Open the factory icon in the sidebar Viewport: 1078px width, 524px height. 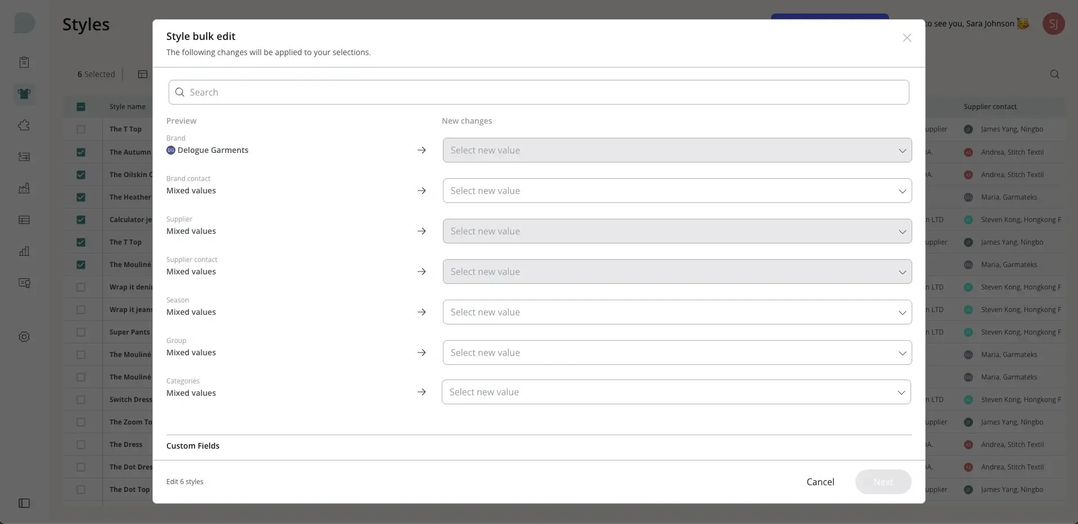(24, 188)
